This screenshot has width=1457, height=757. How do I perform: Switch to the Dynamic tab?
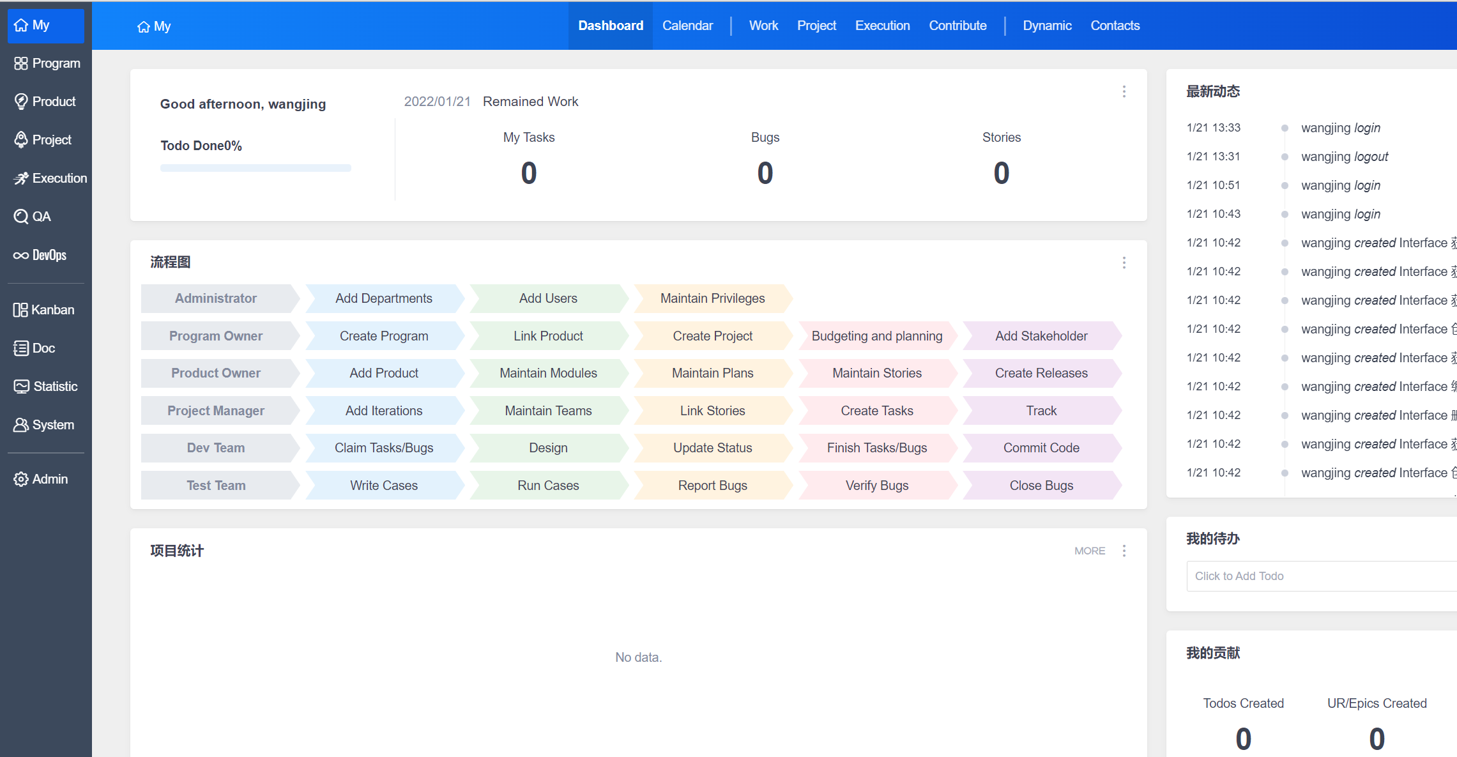(1047, 26)
